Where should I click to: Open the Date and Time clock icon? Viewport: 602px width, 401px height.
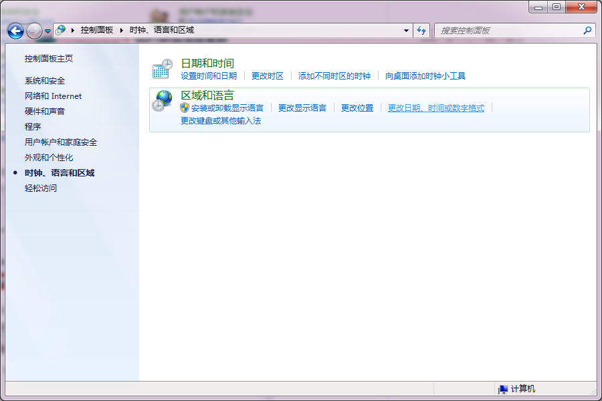[x=162, y=68]
